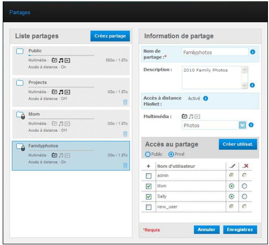Select no-access radio for new_user
Viewport: 269px width, 245px height.
pos(244,207)
